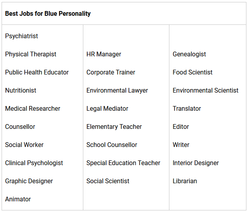Click on the Translator job

point(187,108)
